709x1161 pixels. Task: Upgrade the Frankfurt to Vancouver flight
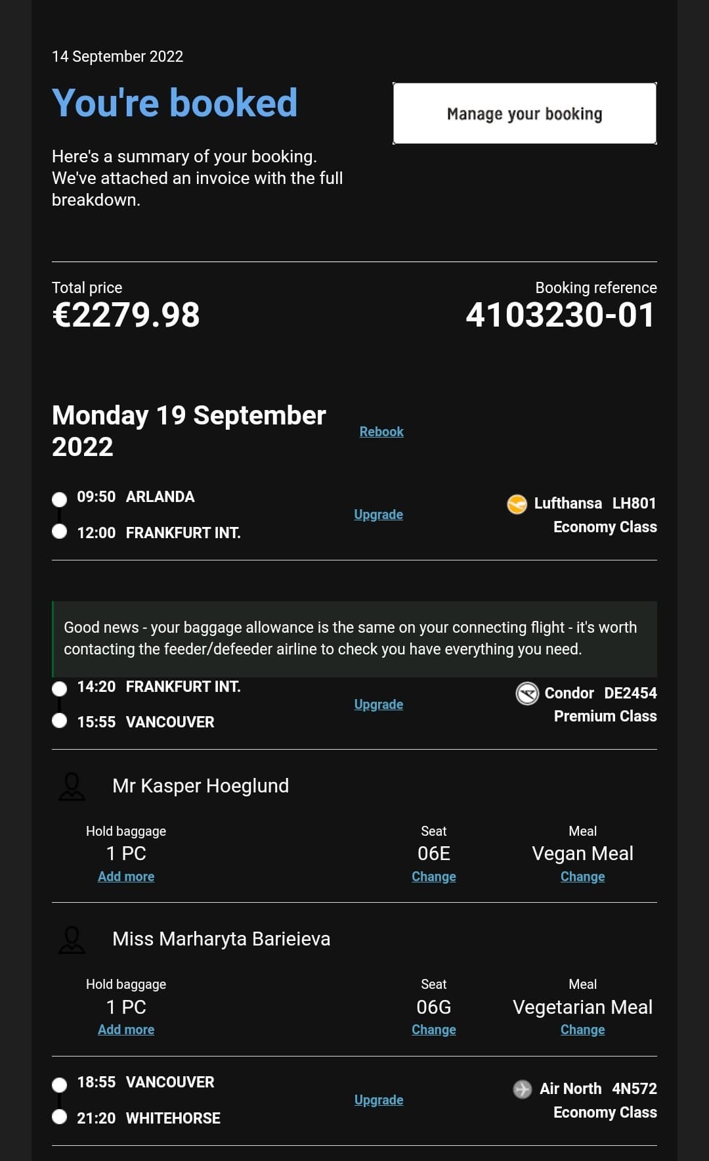[378, 704]
